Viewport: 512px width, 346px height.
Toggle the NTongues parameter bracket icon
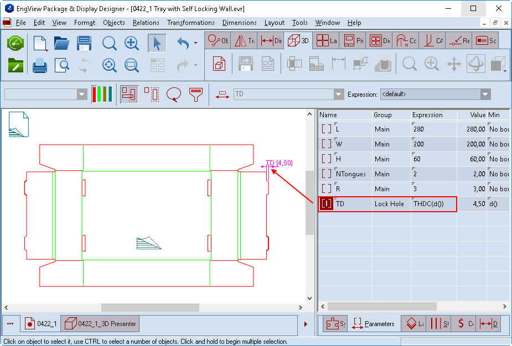[x=327, y=174]
